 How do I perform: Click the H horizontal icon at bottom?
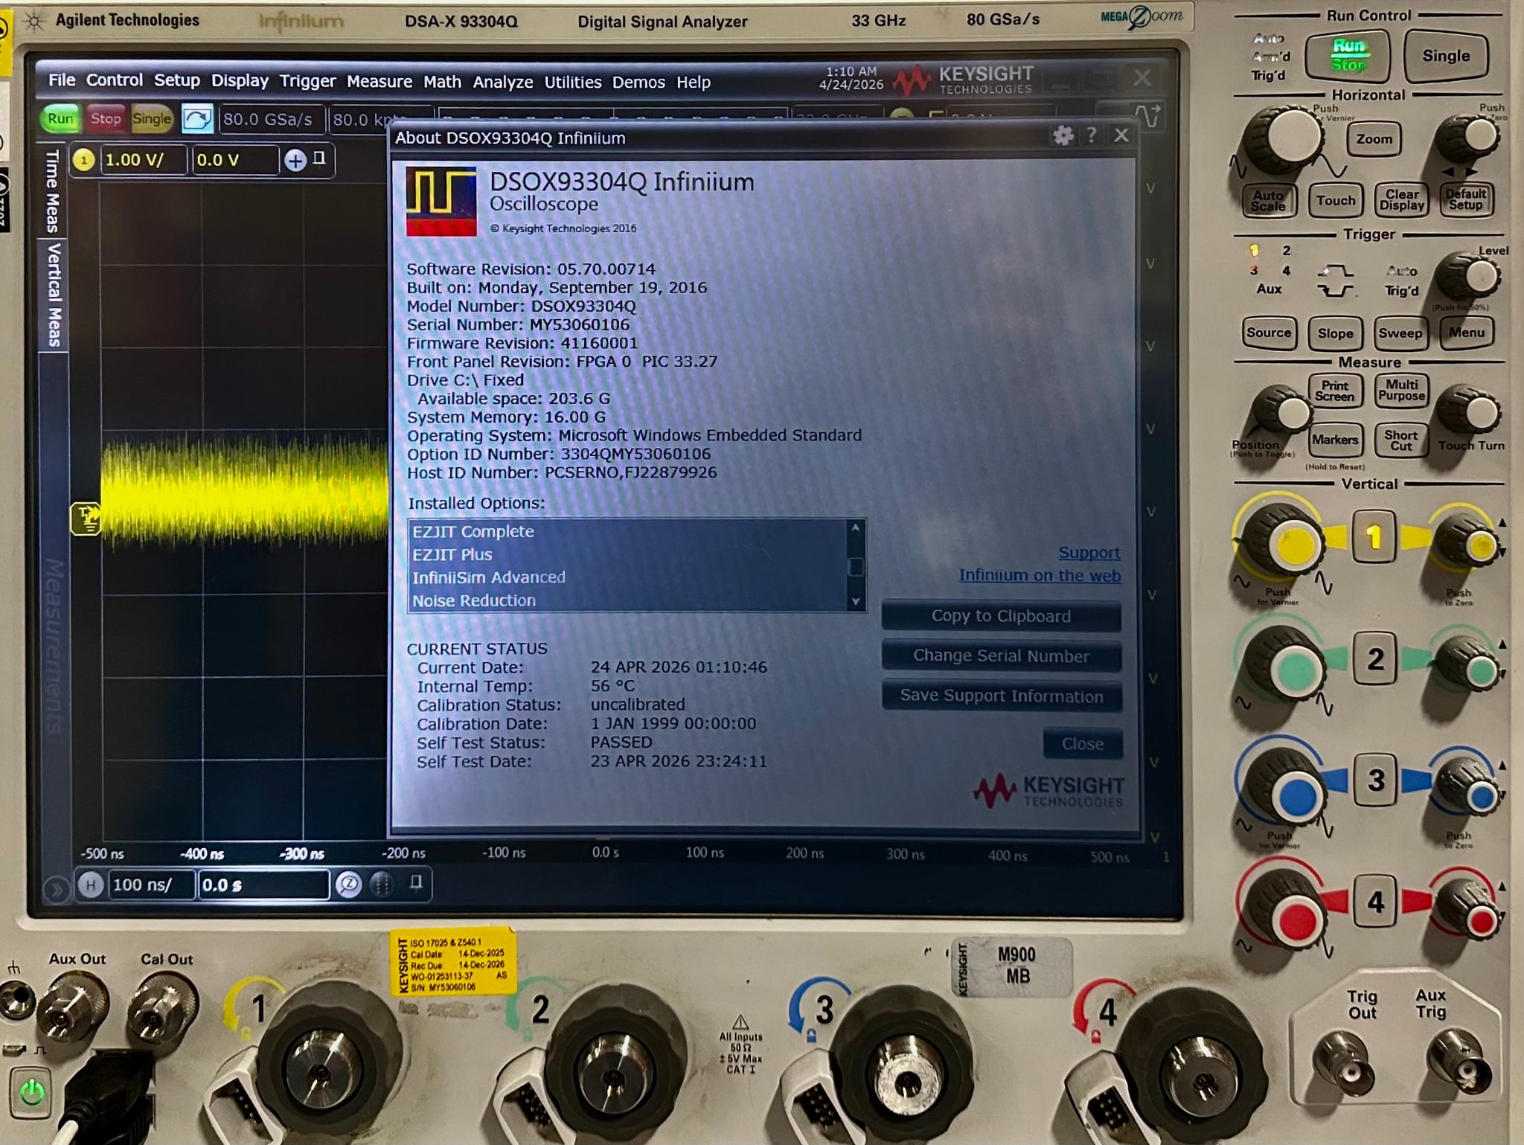(91, 885)
